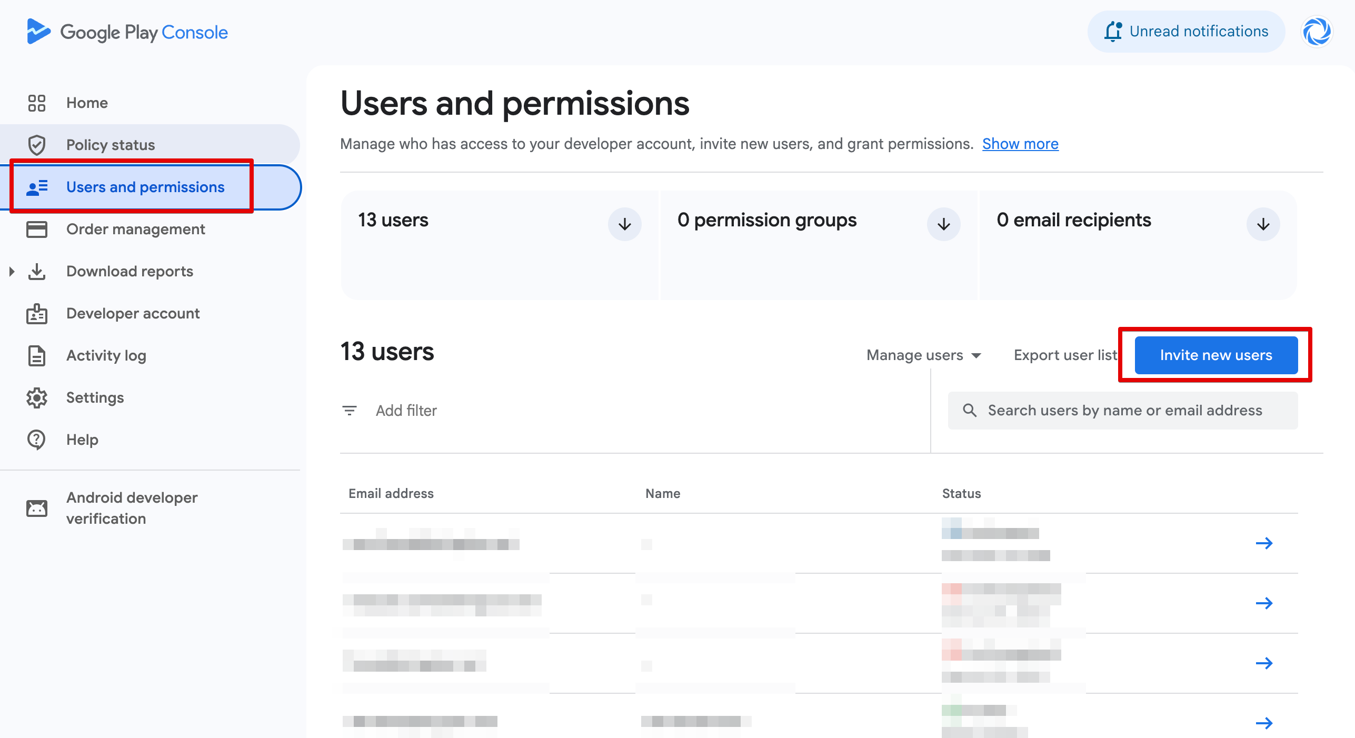Open Developer account page

click(x=133, y=314)
